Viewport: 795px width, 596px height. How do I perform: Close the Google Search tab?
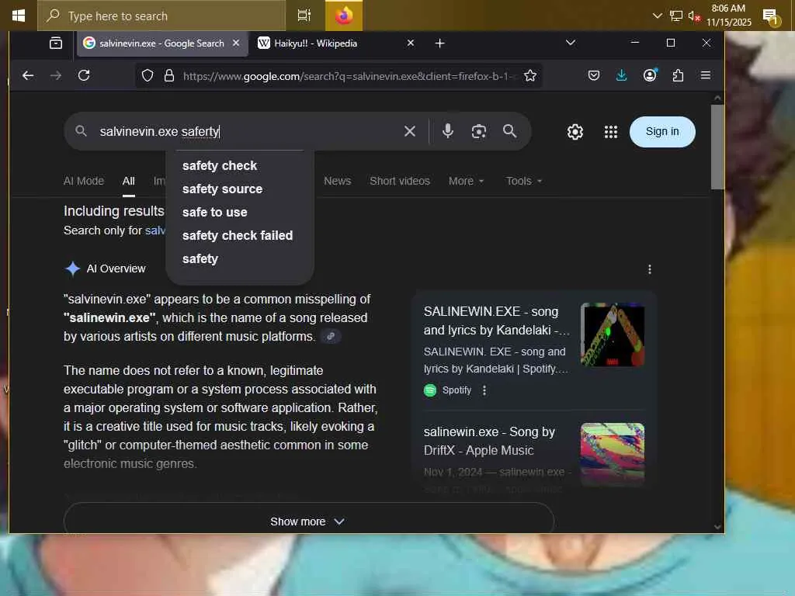coord(236,43)
